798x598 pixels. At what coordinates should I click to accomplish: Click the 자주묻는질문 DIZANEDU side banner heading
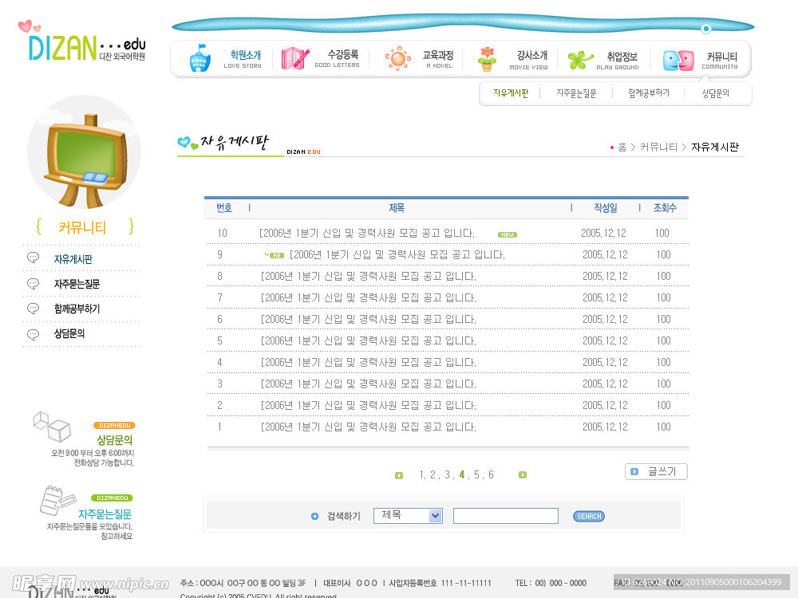coord(105,514)
